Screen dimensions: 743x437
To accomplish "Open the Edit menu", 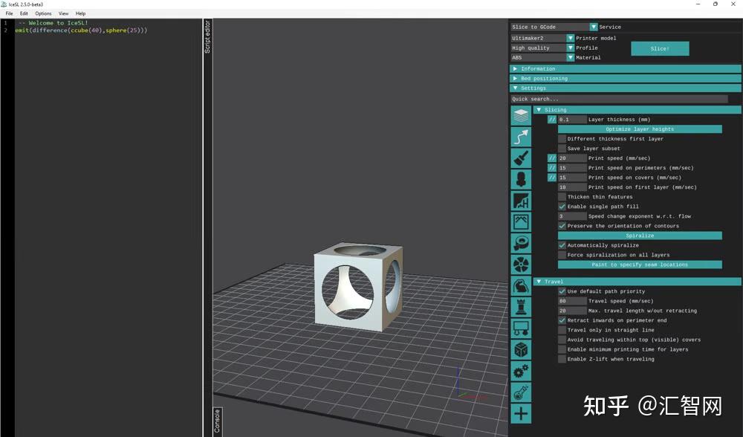I will [24, 13].
